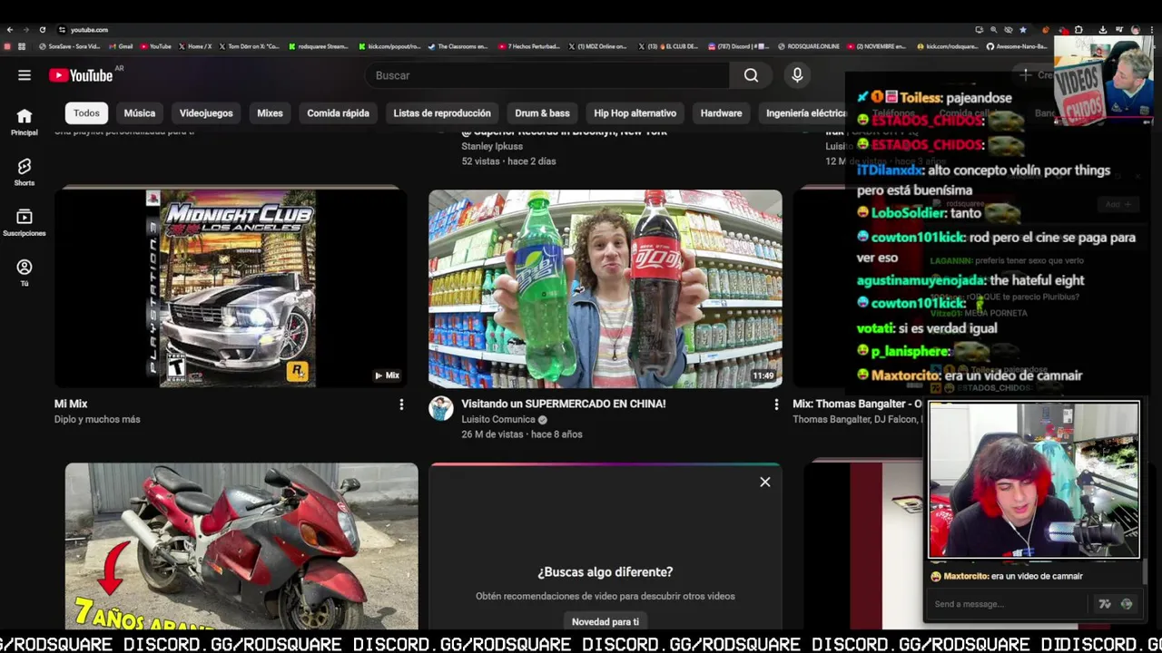Select the Todos filter chip
Viewport: 1162px width, 653px height.
[x=86, y=113]
